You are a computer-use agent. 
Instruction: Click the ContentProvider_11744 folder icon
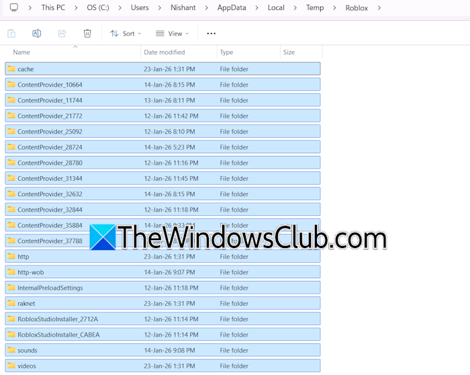point(11,100)
